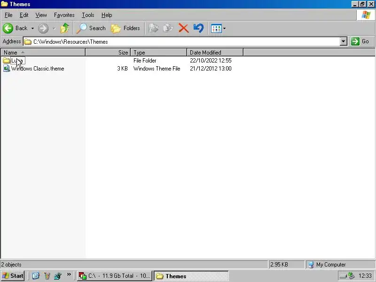
Task: Click the Windows Classic.theme file icon
Action: click(7, 69)
